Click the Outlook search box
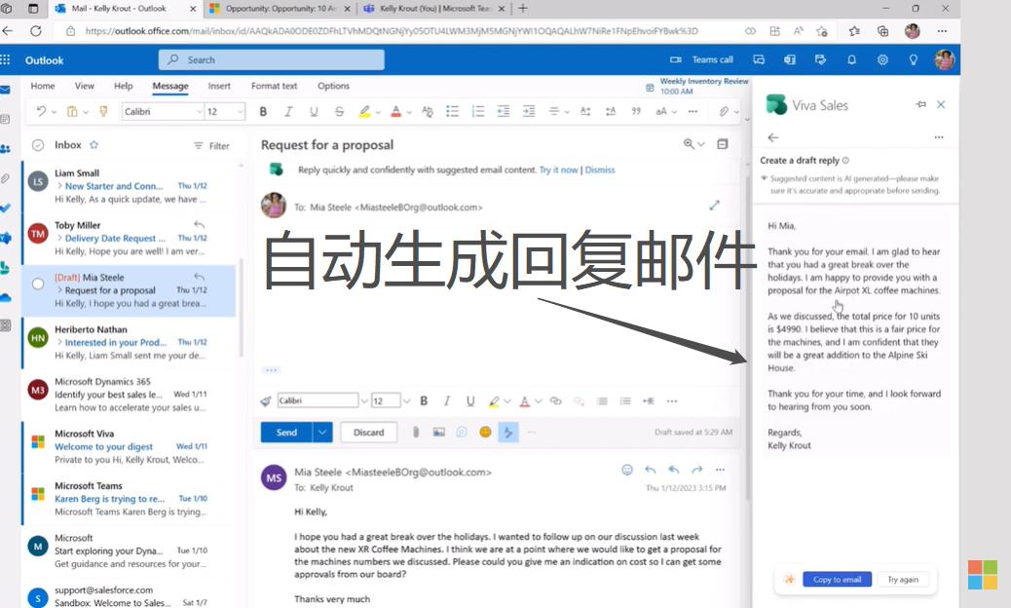 coord(272,60)
